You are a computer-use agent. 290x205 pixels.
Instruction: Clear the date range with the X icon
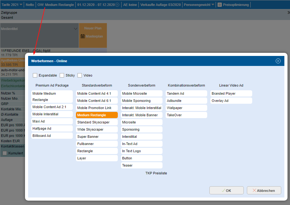[x=117, y=5]
